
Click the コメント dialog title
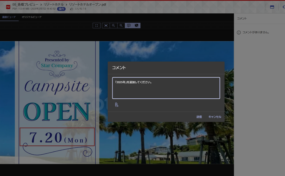click(119, 68)
